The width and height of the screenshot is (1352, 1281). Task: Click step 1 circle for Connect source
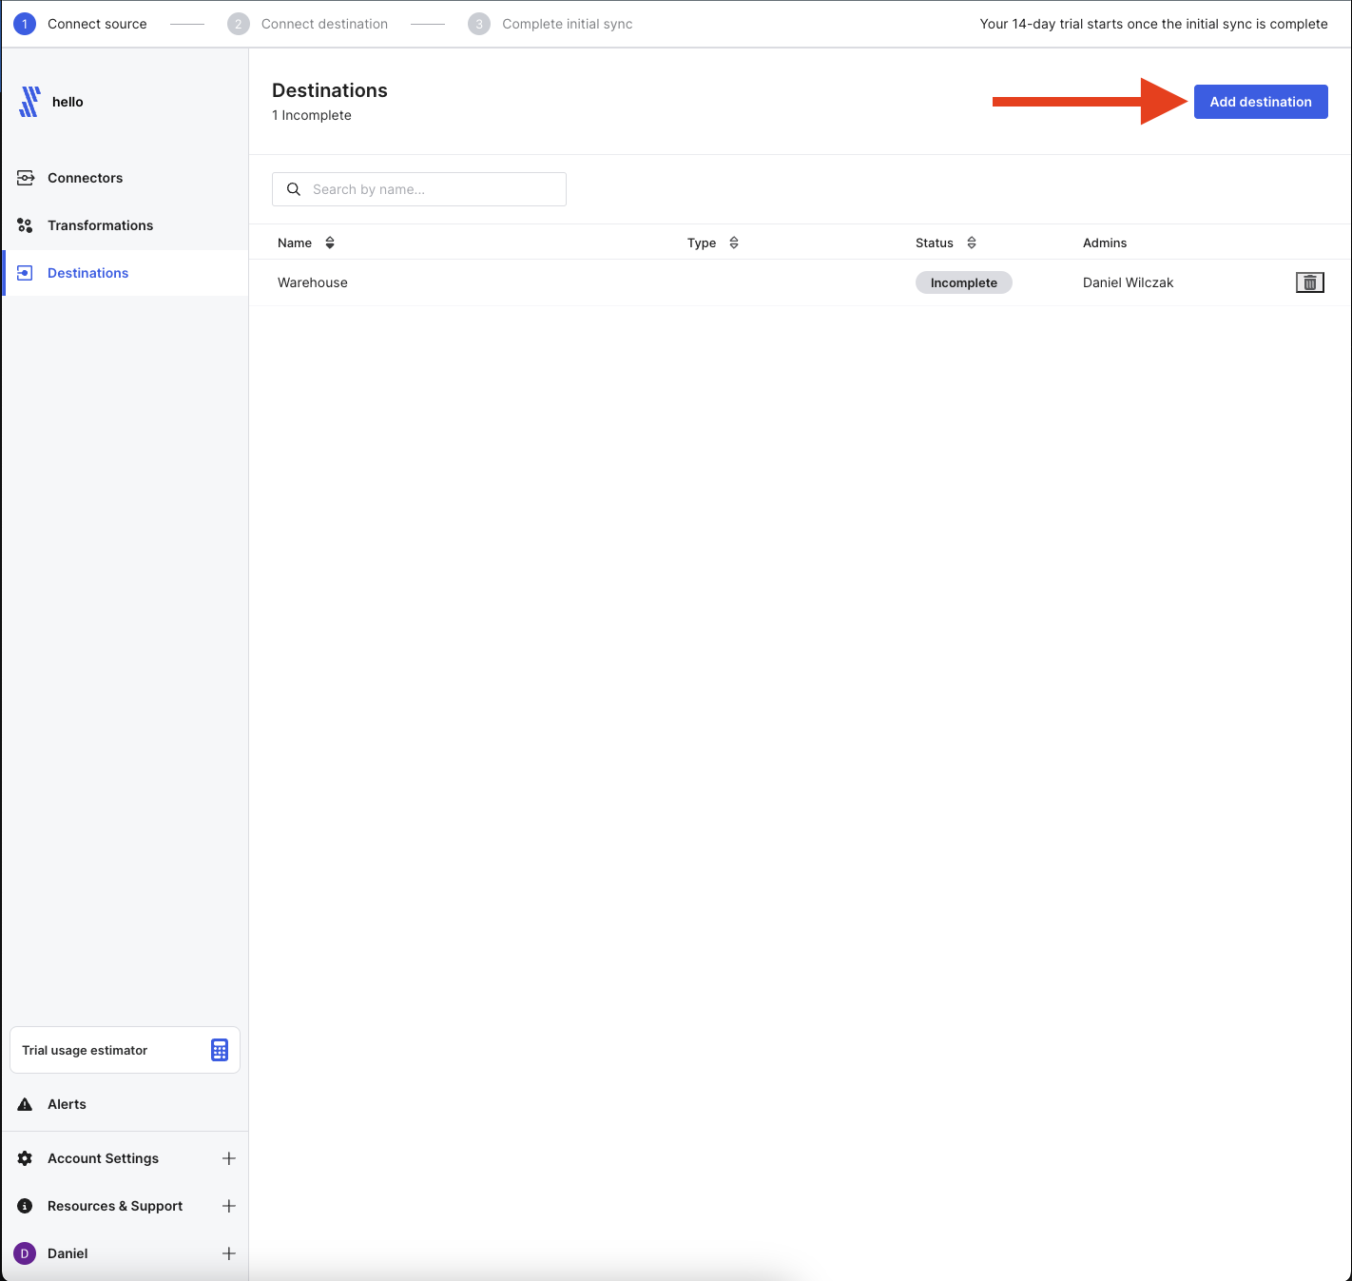25,24
